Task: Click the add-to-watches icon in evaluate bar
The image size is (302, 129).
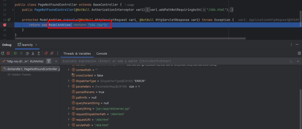Action: (x=291, y=61)
